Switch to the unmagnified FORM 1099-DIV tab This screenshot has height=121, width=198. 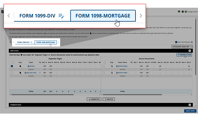[x=23, y=42]
